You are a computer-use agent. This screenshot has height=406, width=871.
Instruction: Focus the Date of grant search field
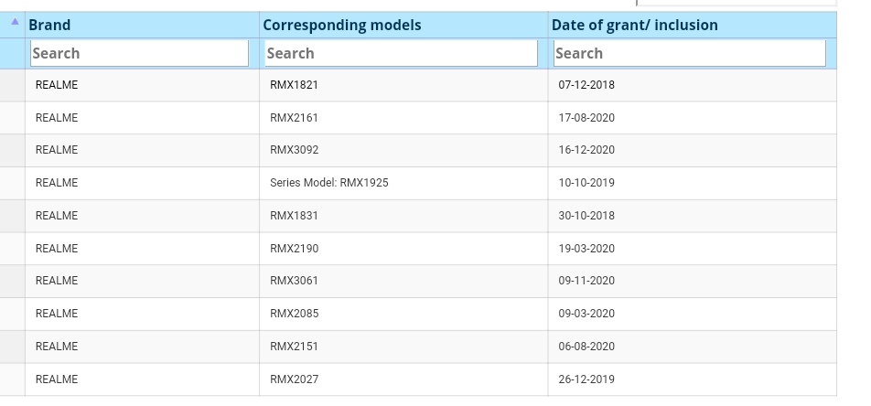pos(689,53)
